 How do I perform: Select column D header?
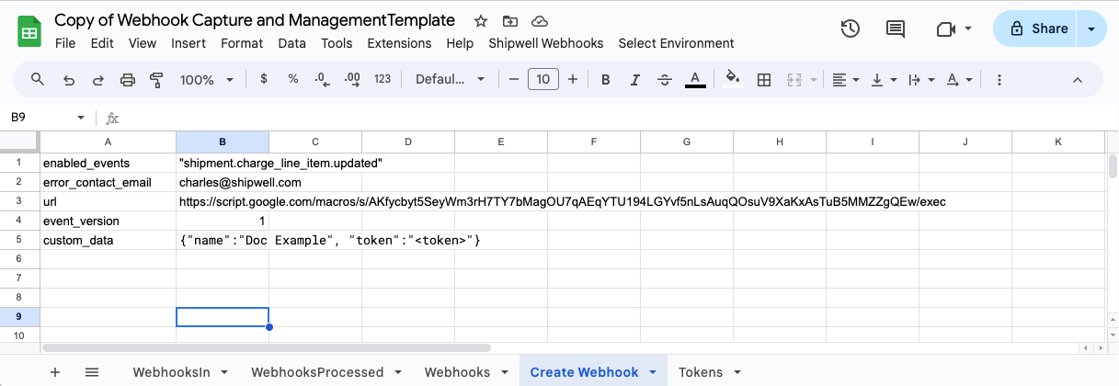coord(408,142)
